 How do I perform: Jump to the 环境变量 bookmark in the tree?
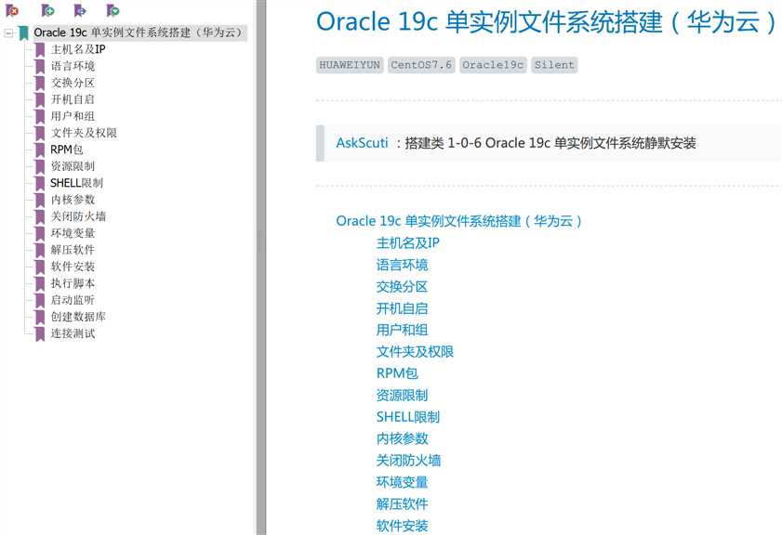pos(73,233)
